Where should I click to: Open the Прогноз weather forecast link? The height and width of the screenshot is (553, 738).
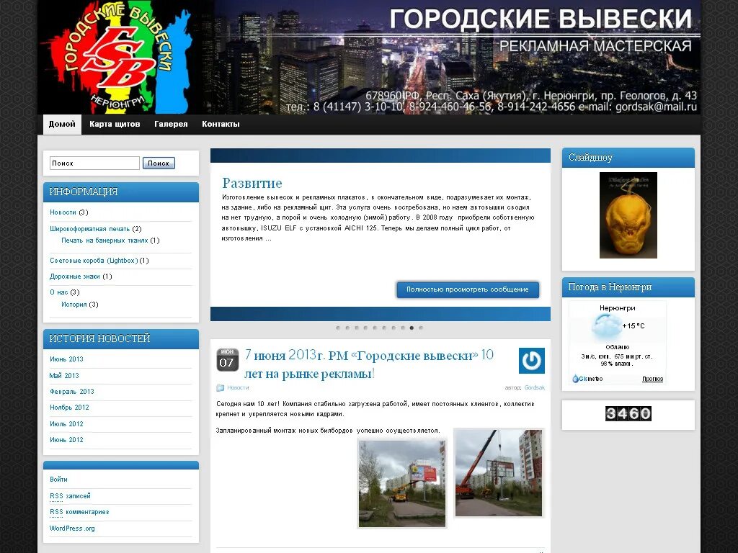[x=652, y=379]
